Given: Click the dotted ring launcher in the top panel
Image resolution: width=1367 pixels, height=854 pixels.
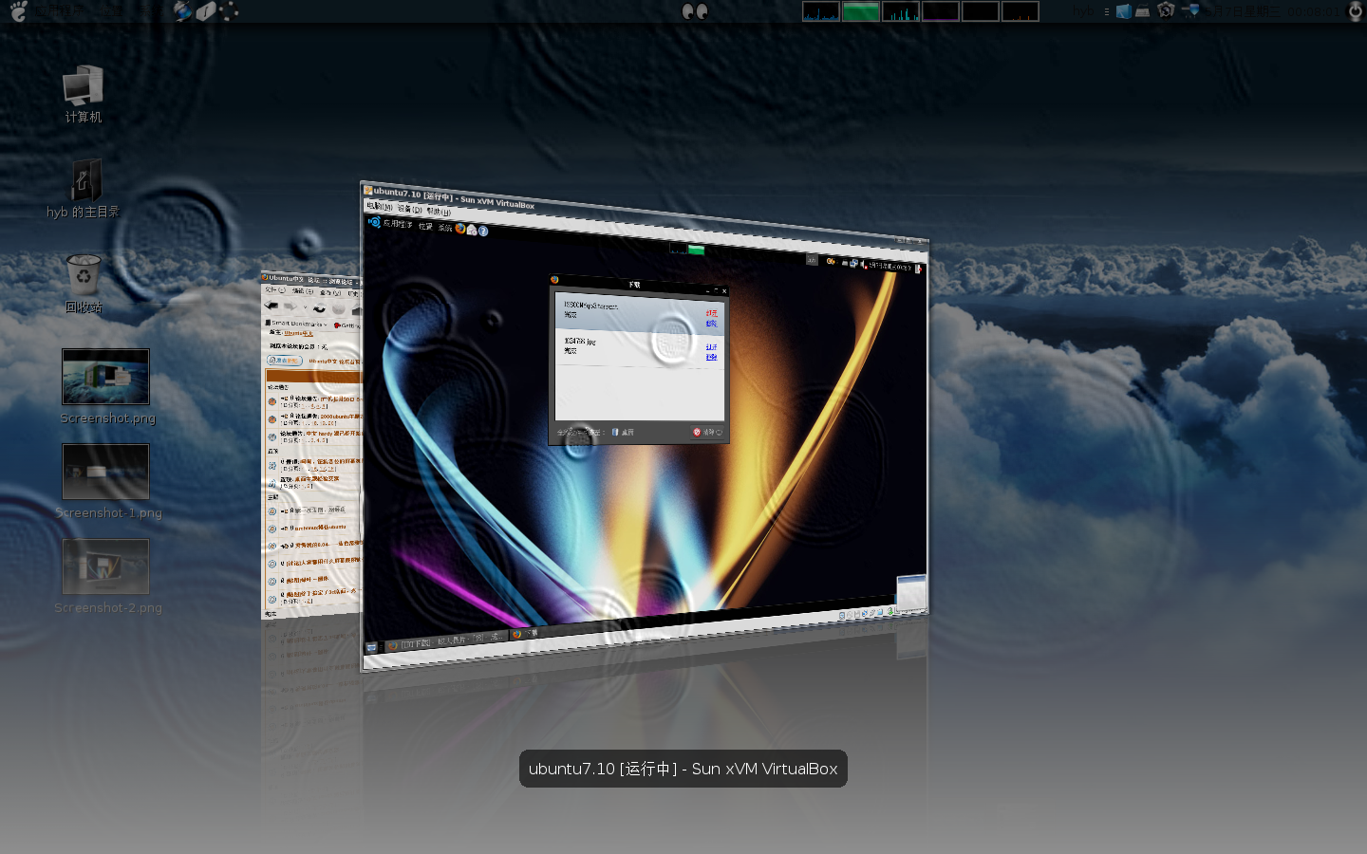Looking at the screenshot, I should [229, 11].
